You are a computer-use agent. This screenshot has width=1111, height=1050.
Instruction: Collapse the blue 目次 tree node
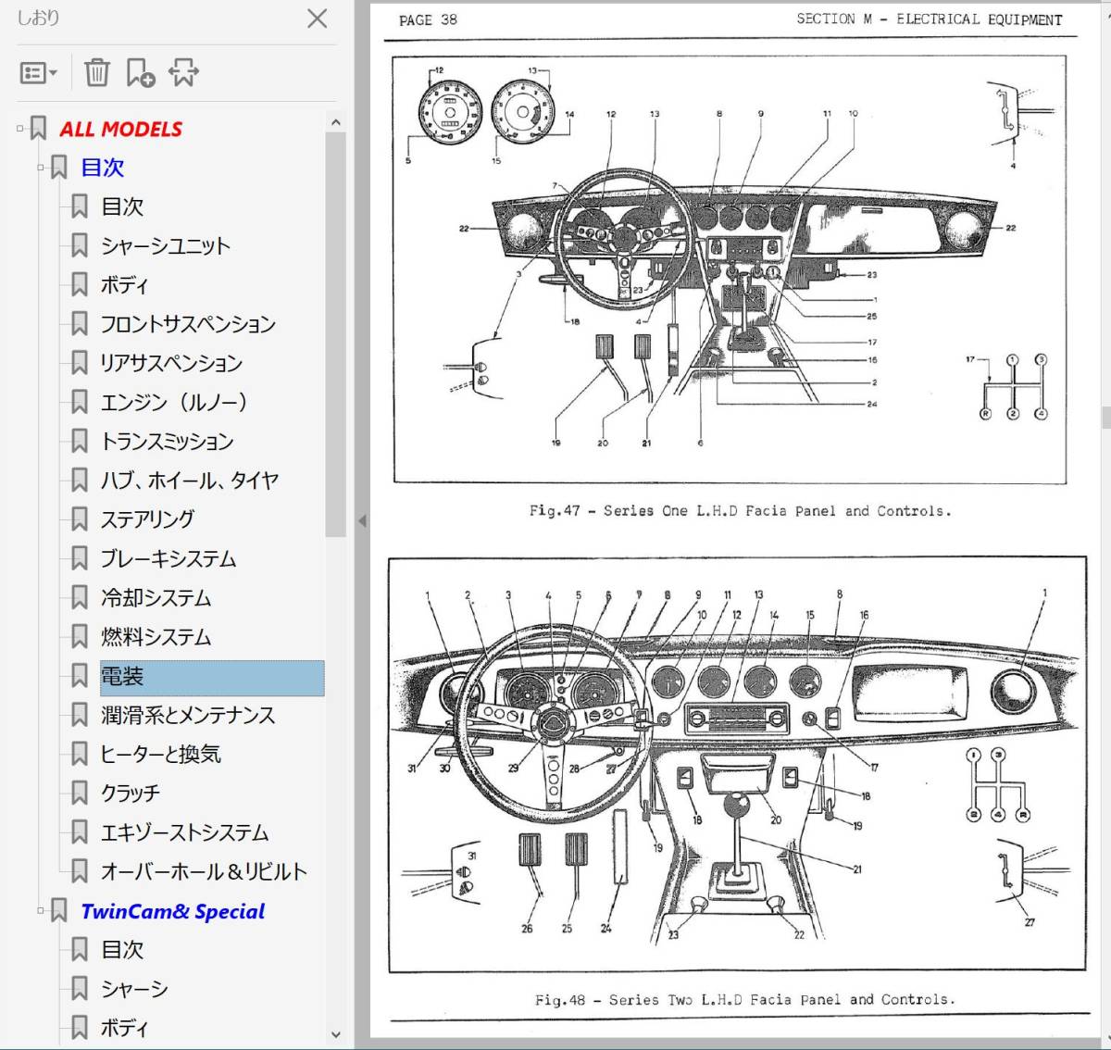[x=41, y=168]
